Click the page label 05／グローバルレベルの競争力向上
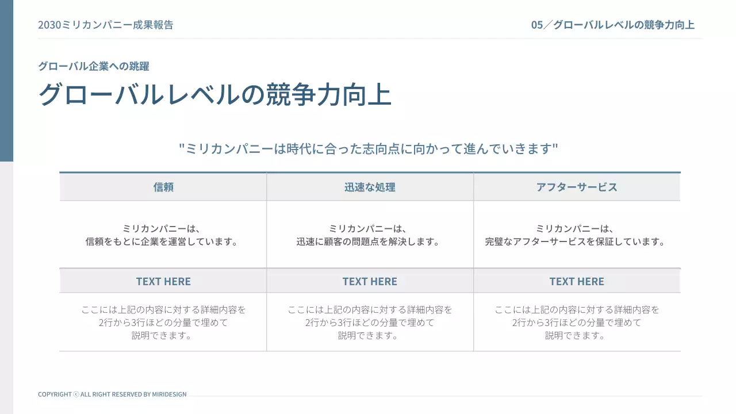 (614, 25)
